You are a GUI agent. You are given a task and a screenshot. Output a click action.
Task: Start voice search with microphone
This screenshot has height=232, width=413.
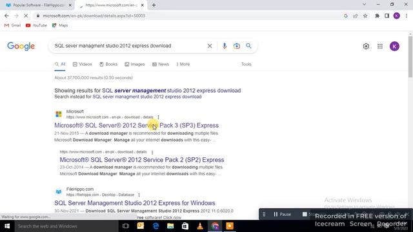pos(225,46)
